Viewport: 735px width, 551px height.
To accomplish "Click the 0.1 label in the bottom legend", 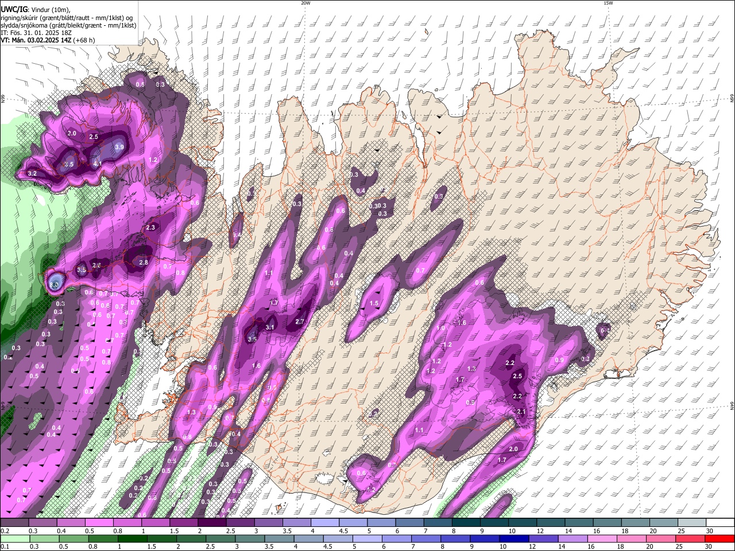I will 5,547.
